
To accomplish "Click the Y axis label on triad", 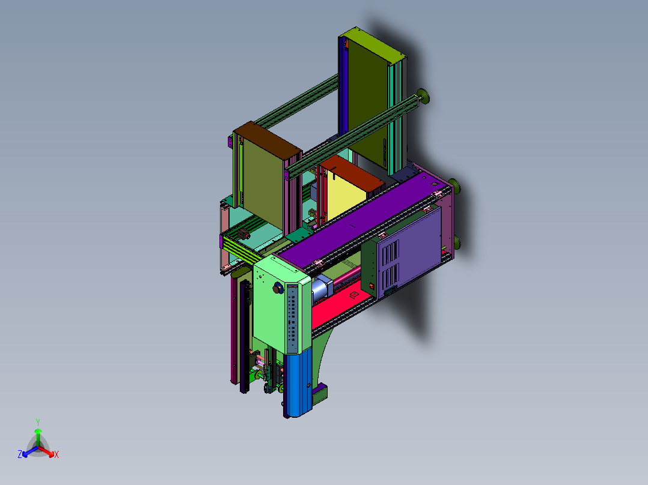I will pos(38,422).
